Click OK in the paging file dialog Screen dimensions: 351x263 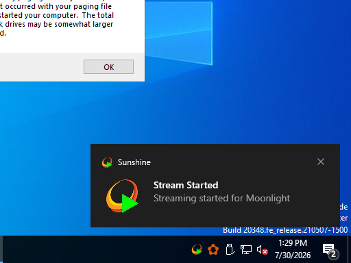pos(108,67)
